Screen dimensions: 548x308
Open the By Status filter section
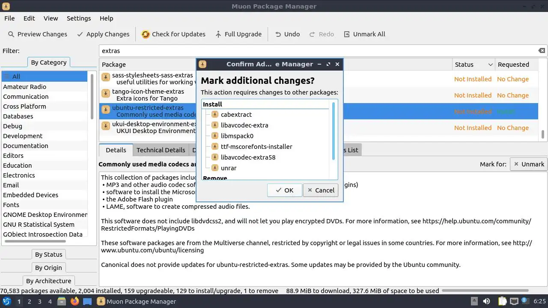(x=48, y=255)
